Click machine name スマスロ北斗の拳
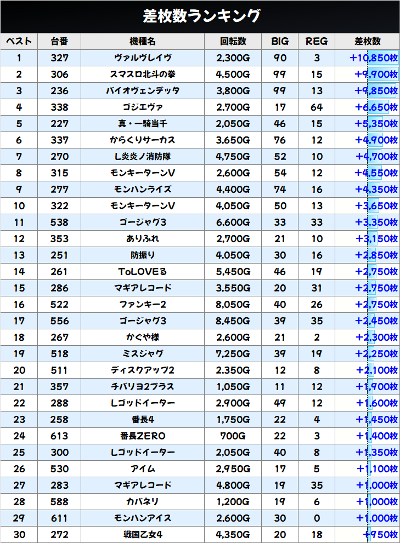 pos(143,74)
